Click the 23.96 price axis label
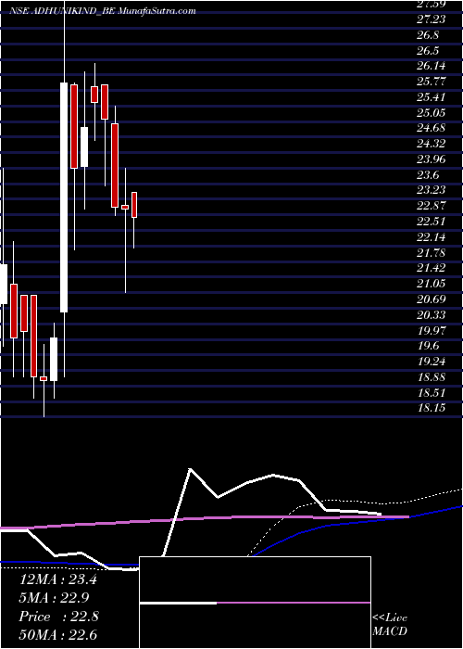The height and width of the screenshot is (649, 463). pyautogui.click(x=431, y=159)
